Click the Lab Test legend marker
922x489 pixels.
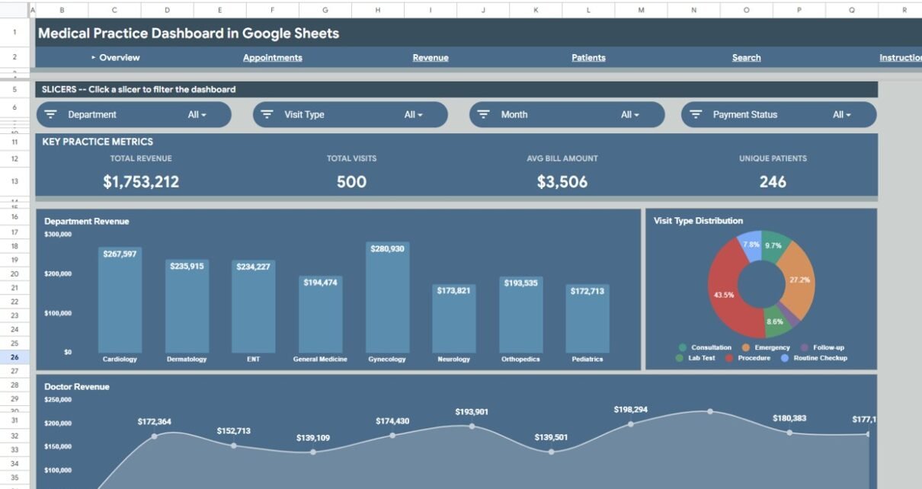(680, 358)
